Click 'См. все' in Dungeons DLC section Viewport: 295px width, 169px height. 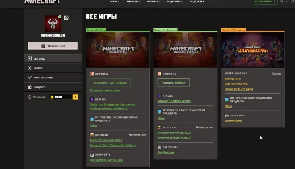[276, 74]
